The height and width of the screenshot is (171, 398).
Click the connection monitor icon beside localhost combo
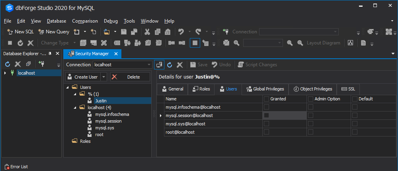click(x=159, y=65)
